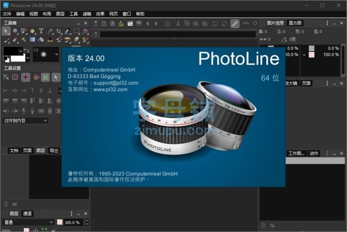Open the 滤镜 menu
The image size is (347, 232).
(x=86, y=14)
